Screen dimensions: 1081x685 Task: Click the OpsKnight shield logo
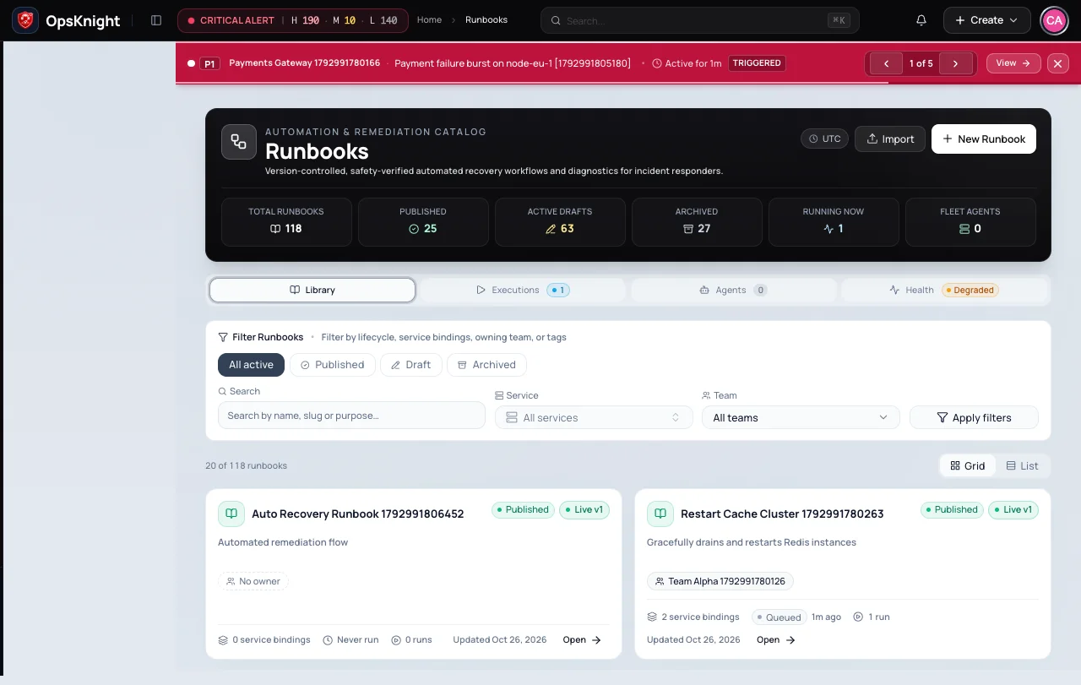coord(25,20)
